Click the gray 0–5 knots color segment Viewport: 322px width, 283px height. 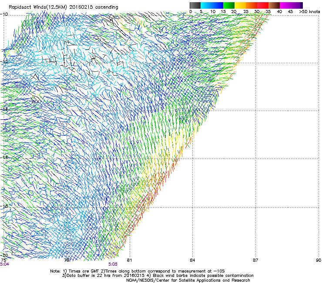pyautogui.click(x=195, y=5)
